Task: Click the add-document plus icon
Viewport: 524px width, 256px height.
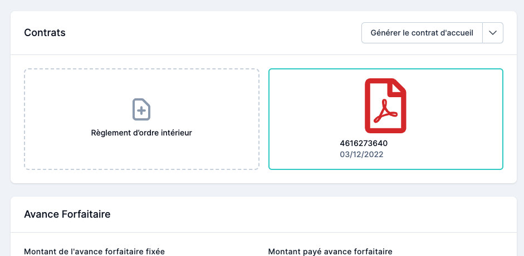Action: coord(141,109)
